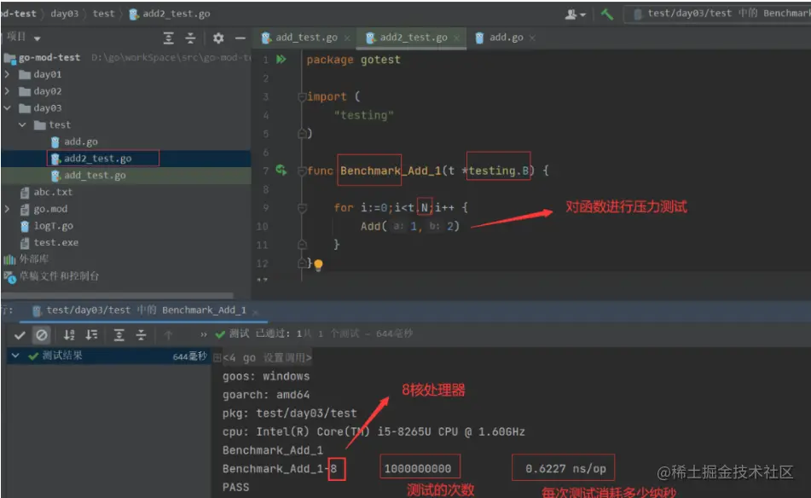This screenshot has height=498, width=811.
Task: Fold the import block at line 3
Action: click(302, 96)
